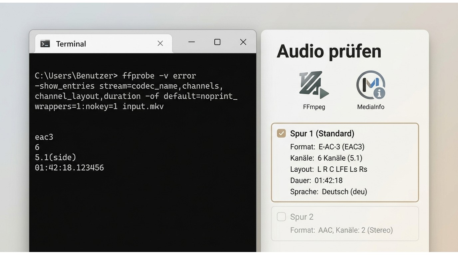Click the Format: E-AC-3 (EAC3) line
This screenshot has height=255, width=458.
click(327, 147)
